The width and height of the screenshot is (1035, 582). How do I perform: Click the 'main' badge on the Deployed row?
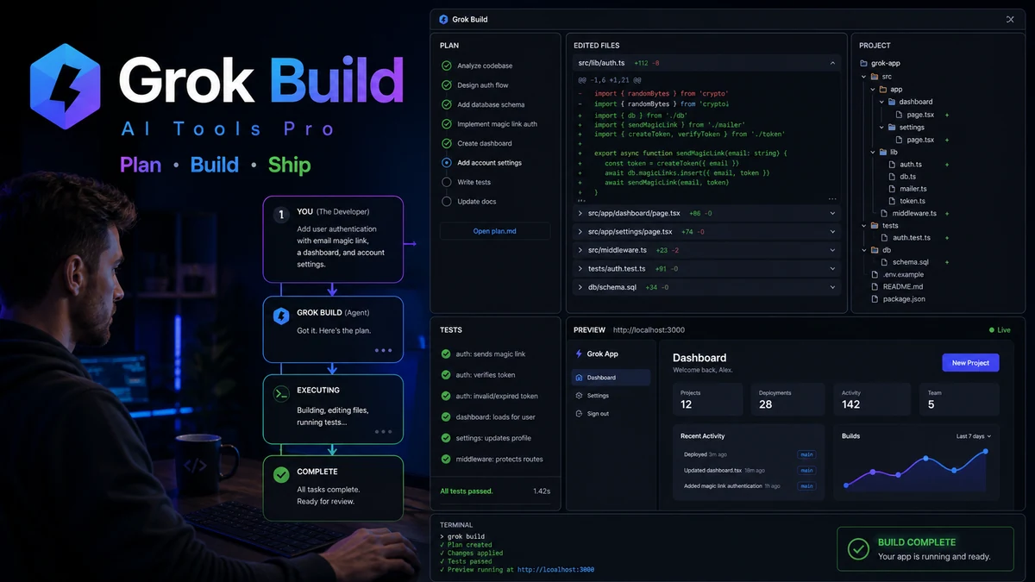click(806, 454)
